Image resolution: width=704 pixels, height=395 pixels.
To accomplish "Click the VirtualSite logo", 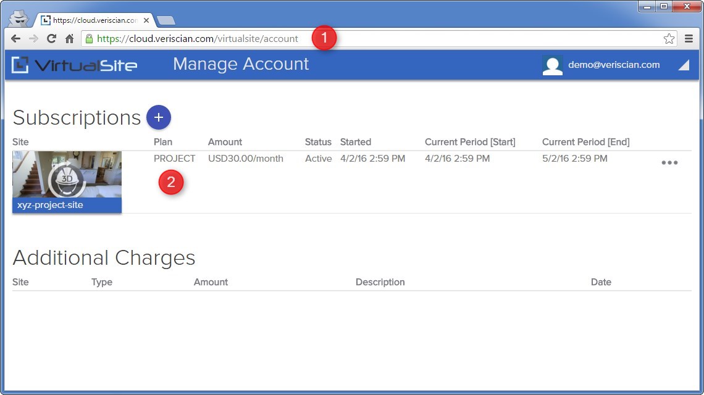I will (x=75, y=65).
